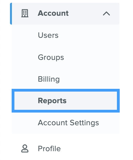The height and width of the screenshot is (160, 133).
Task: Go to Groups
Action: coord(51,57)
